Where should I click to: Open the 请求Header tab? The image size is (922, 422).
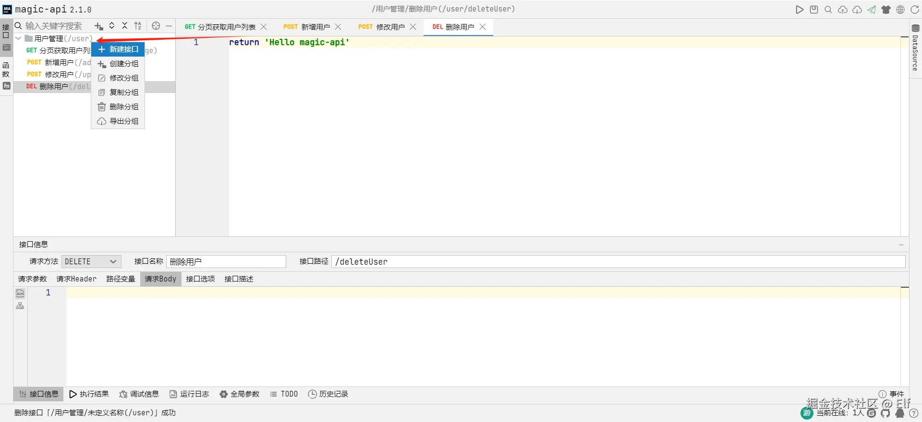76,279
